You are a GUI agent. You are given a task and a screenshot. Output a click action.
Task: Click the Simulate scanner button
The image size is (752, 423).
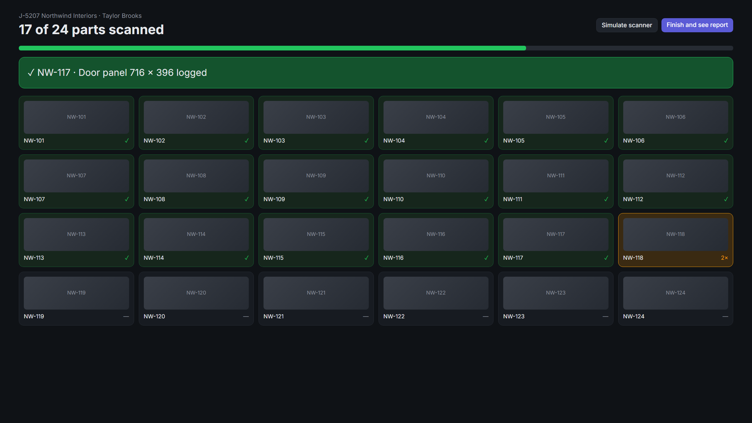point(627,25)
